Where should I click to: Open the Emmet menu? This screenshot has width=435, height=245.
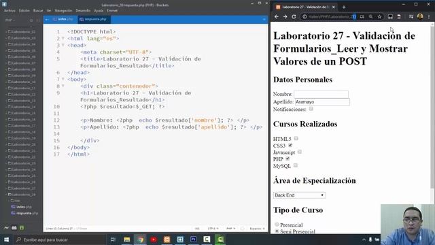point(112,11)
